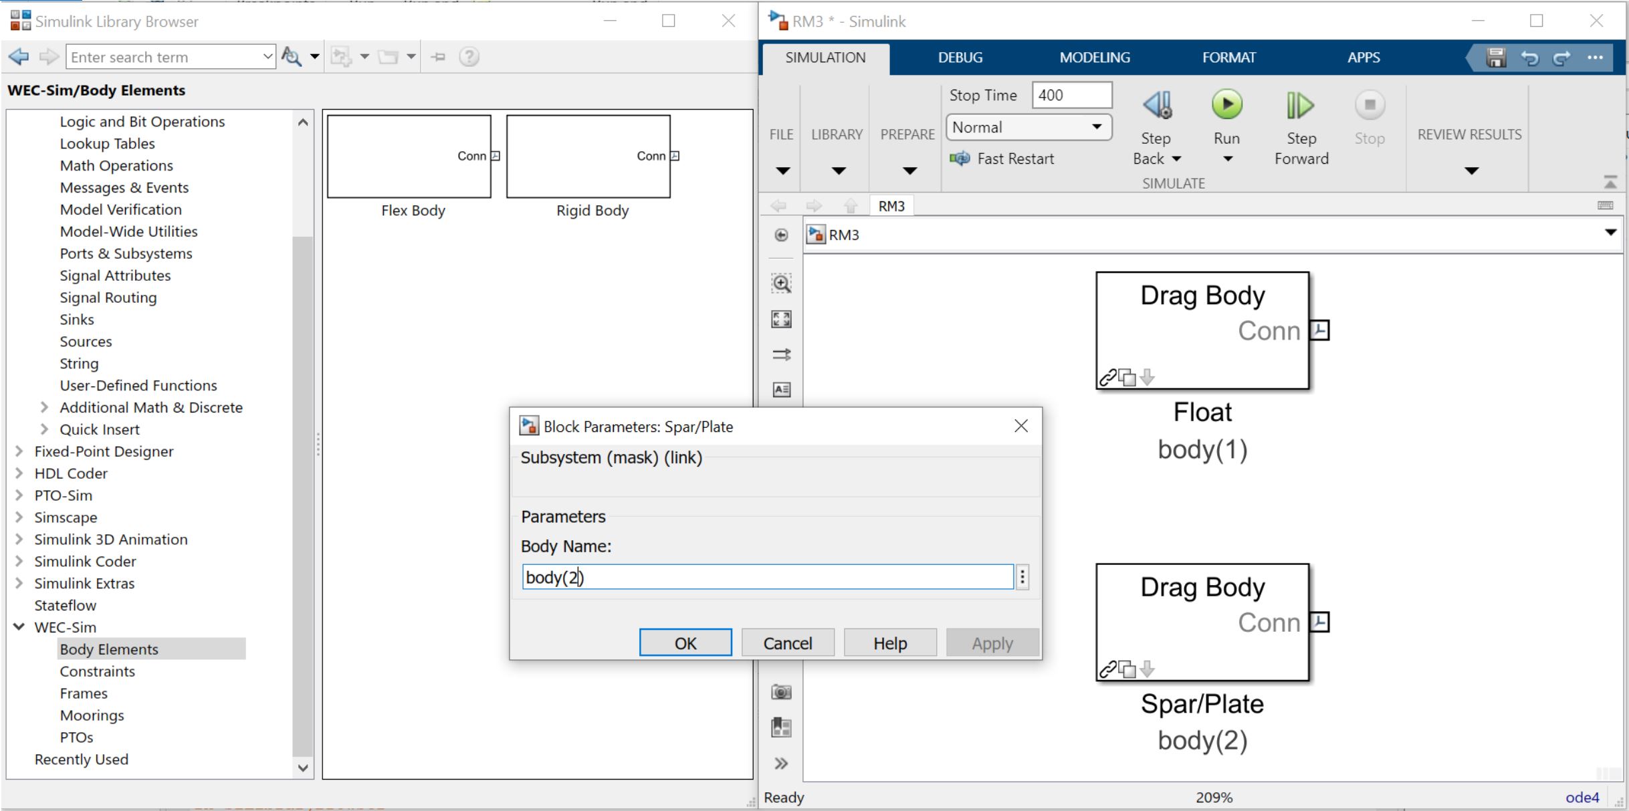
Task: Undo last action in Simulink
Action: [1529, 58]
